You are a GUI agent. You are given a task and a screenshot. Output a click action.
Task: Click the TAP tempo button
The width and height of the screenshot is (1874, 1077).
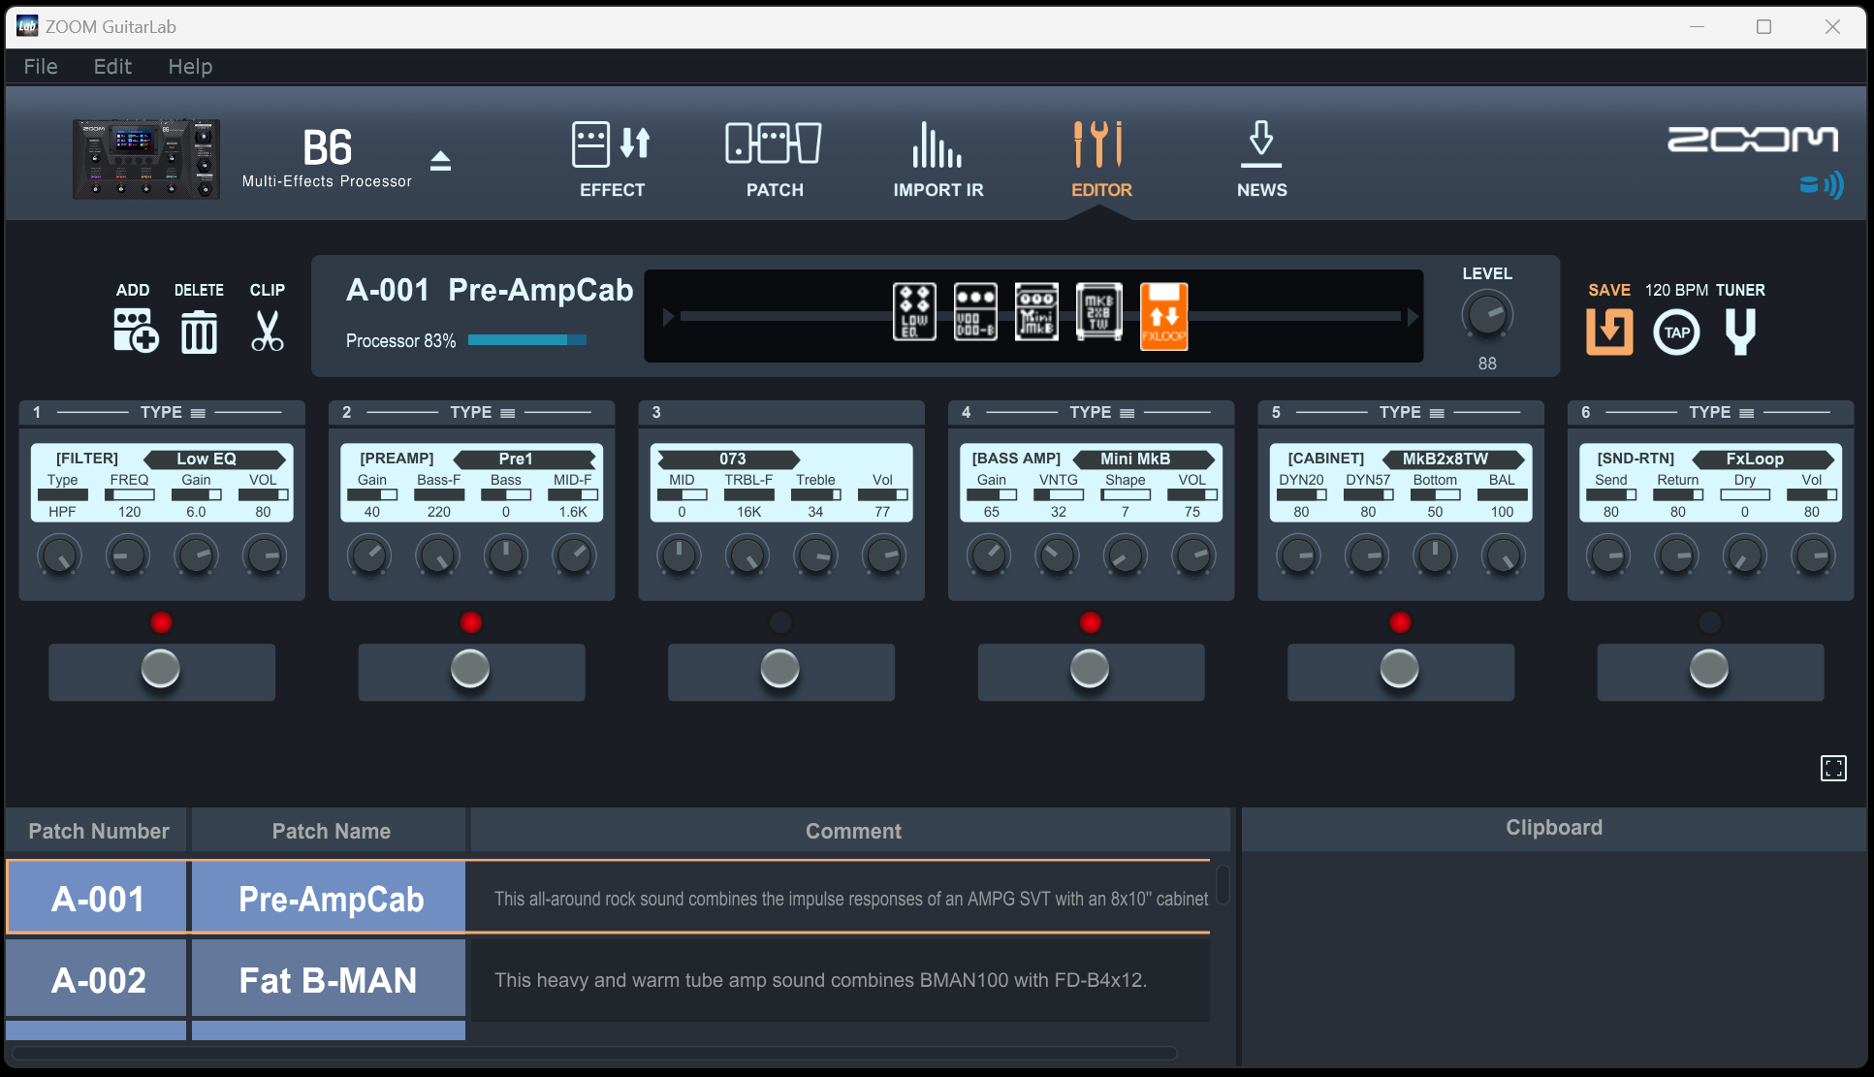(x=1676, y=333)
